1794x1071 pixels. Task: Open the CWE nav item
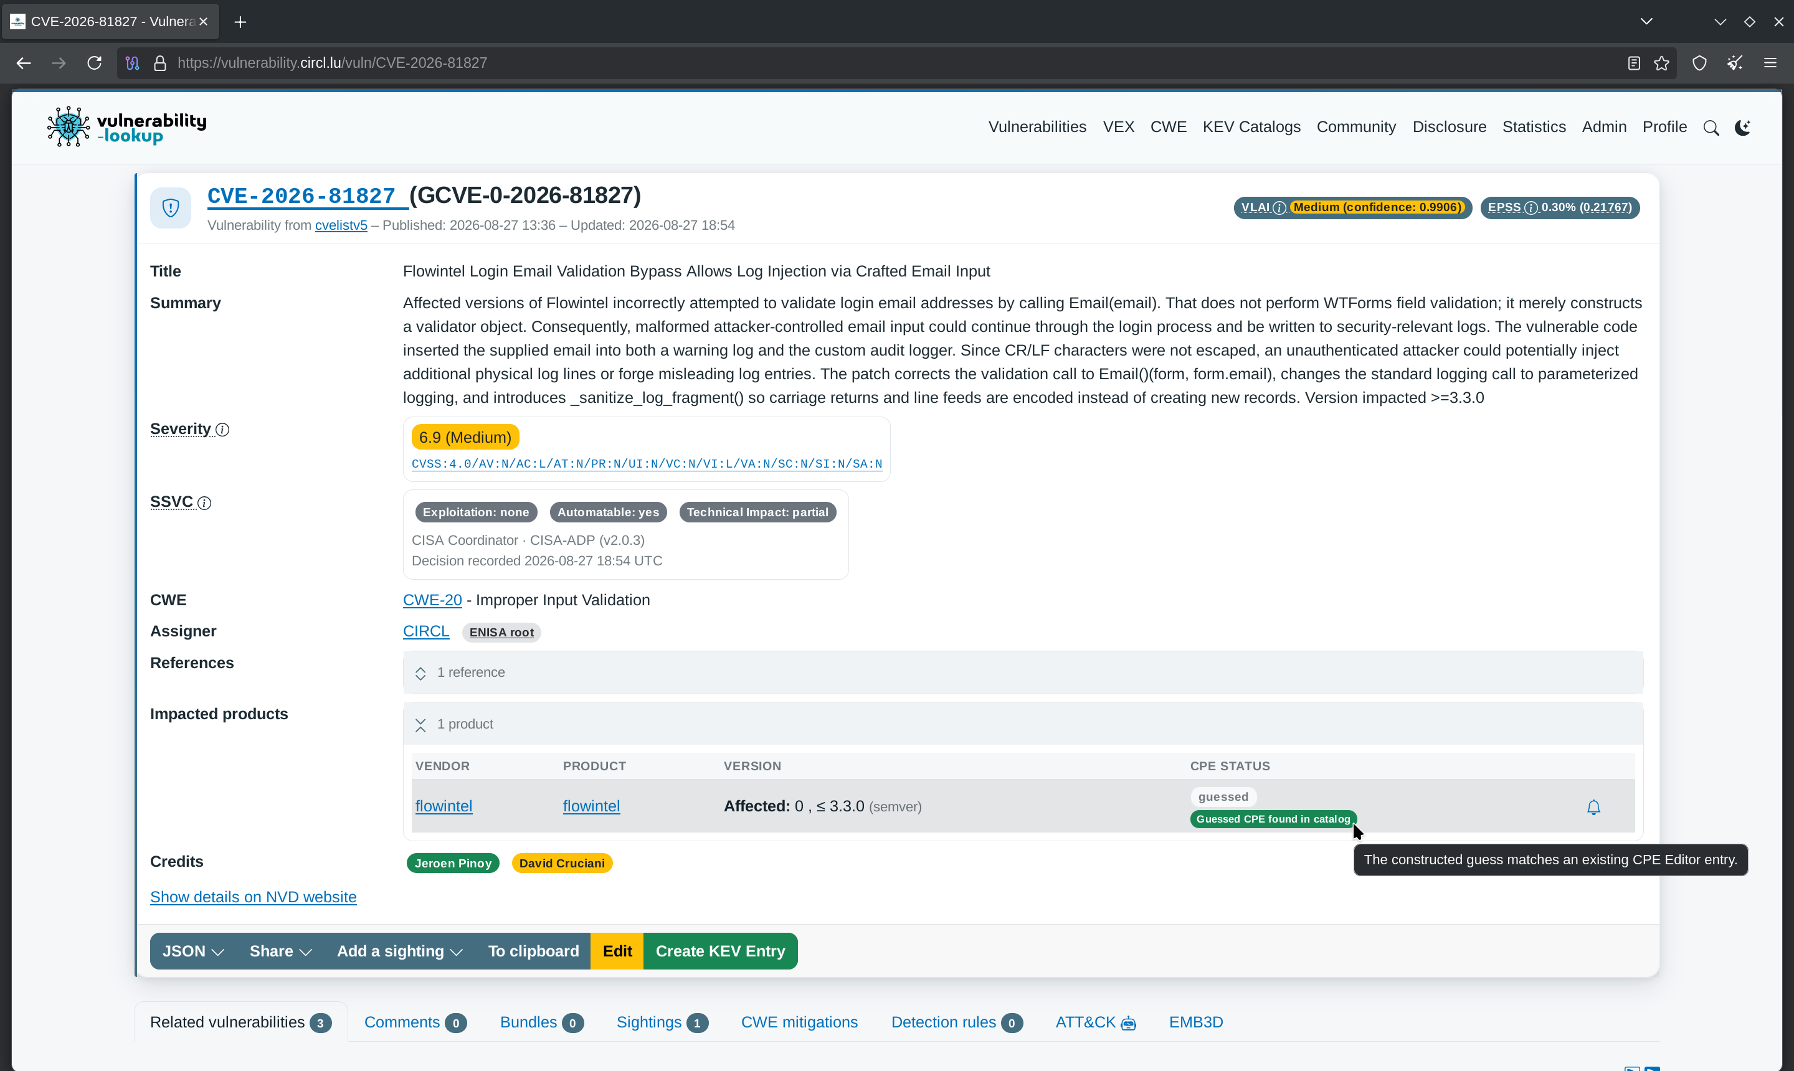coord(1168,127)
